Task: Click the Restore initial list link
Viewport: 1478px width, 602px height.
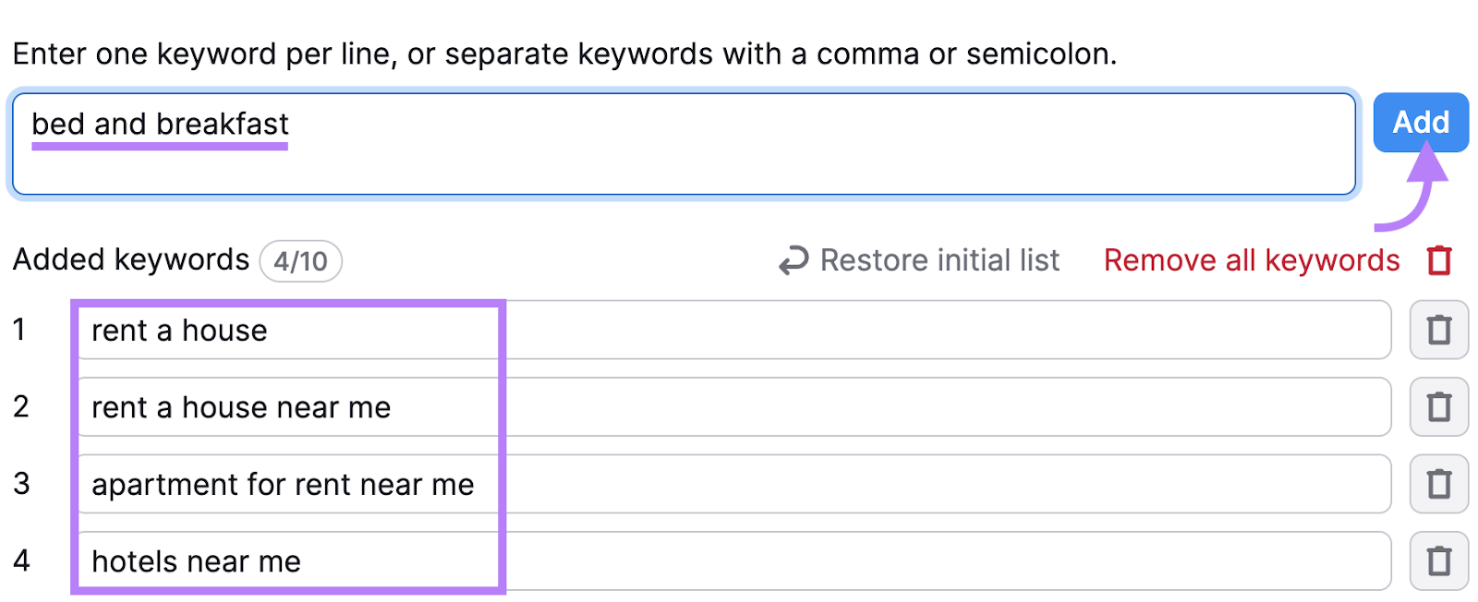Action: tap(939, 260)
